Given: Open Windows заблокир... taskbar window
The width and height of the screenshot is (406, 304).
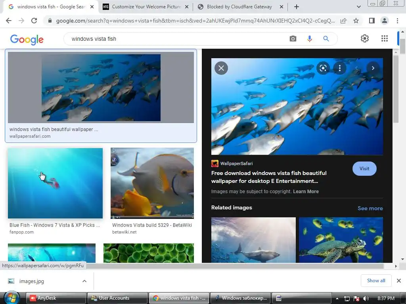Looking at the screenshot, I should pos(241,298).
